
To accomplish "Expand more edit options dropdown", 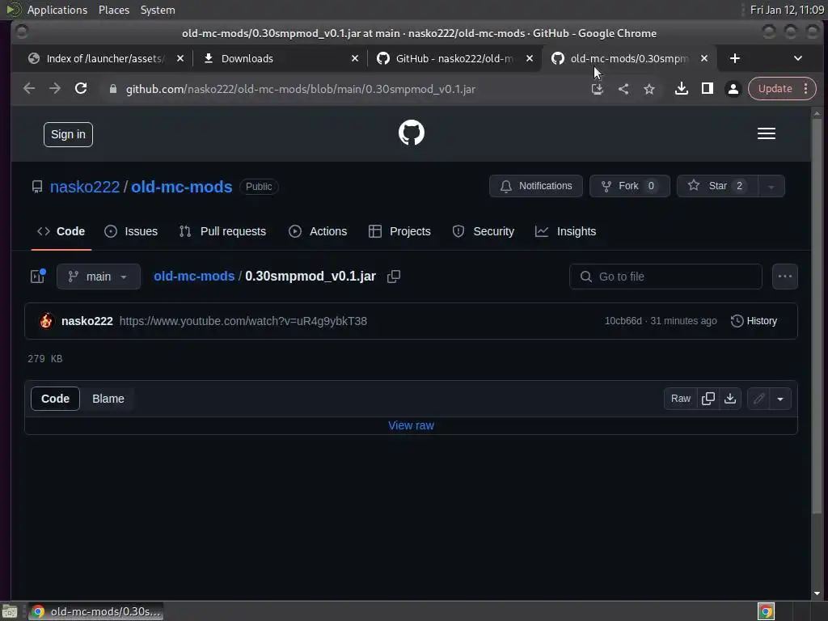I will (780, 399).
